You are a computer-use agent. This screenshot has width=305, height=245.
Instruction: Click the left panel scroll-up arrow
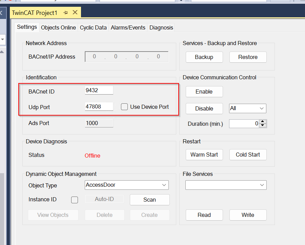[x=2, y=52]
